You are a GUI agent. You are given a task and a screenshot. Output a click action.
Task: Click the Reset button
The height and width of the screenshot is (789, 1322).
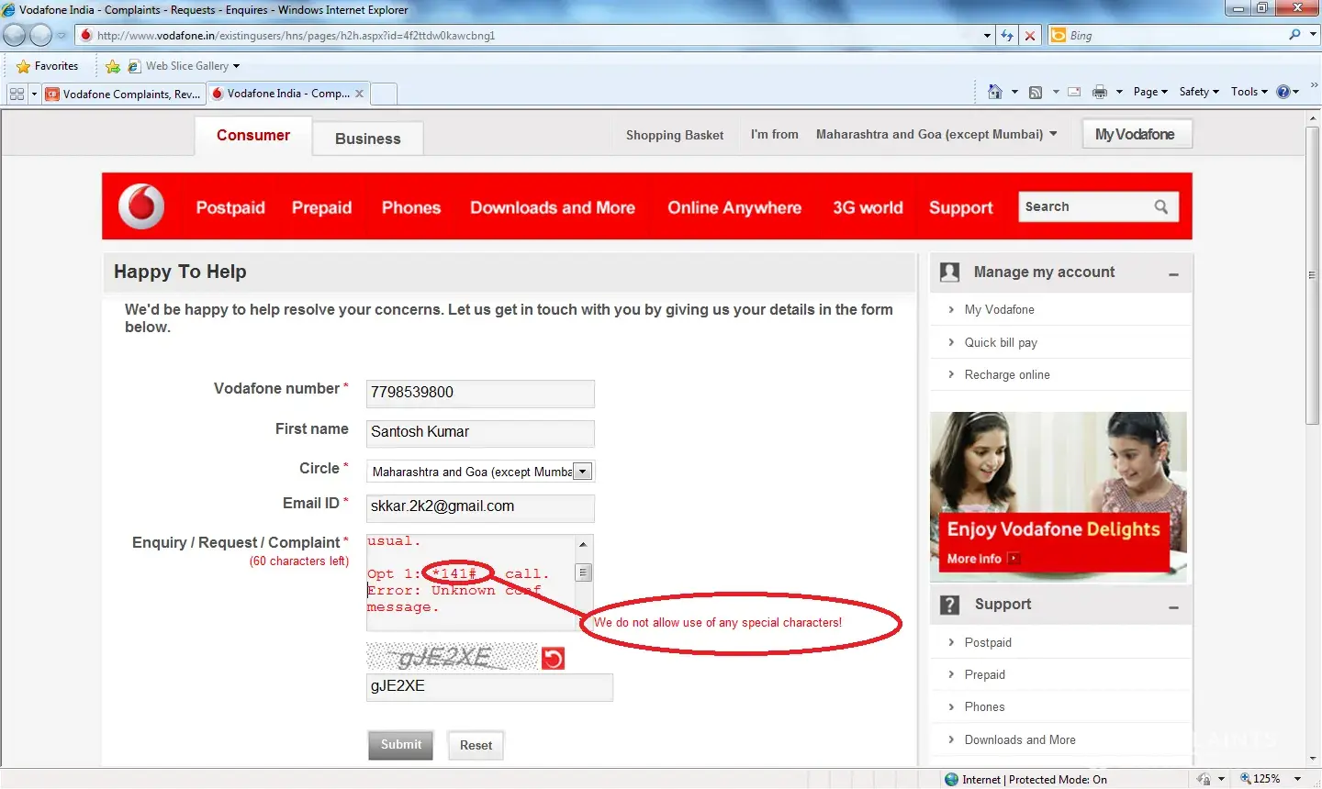[x=476, y=745]
